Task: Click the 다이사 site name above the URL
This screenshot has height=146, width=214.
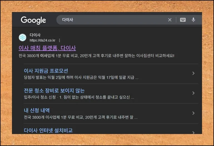Action: click(x=35, y=35)
